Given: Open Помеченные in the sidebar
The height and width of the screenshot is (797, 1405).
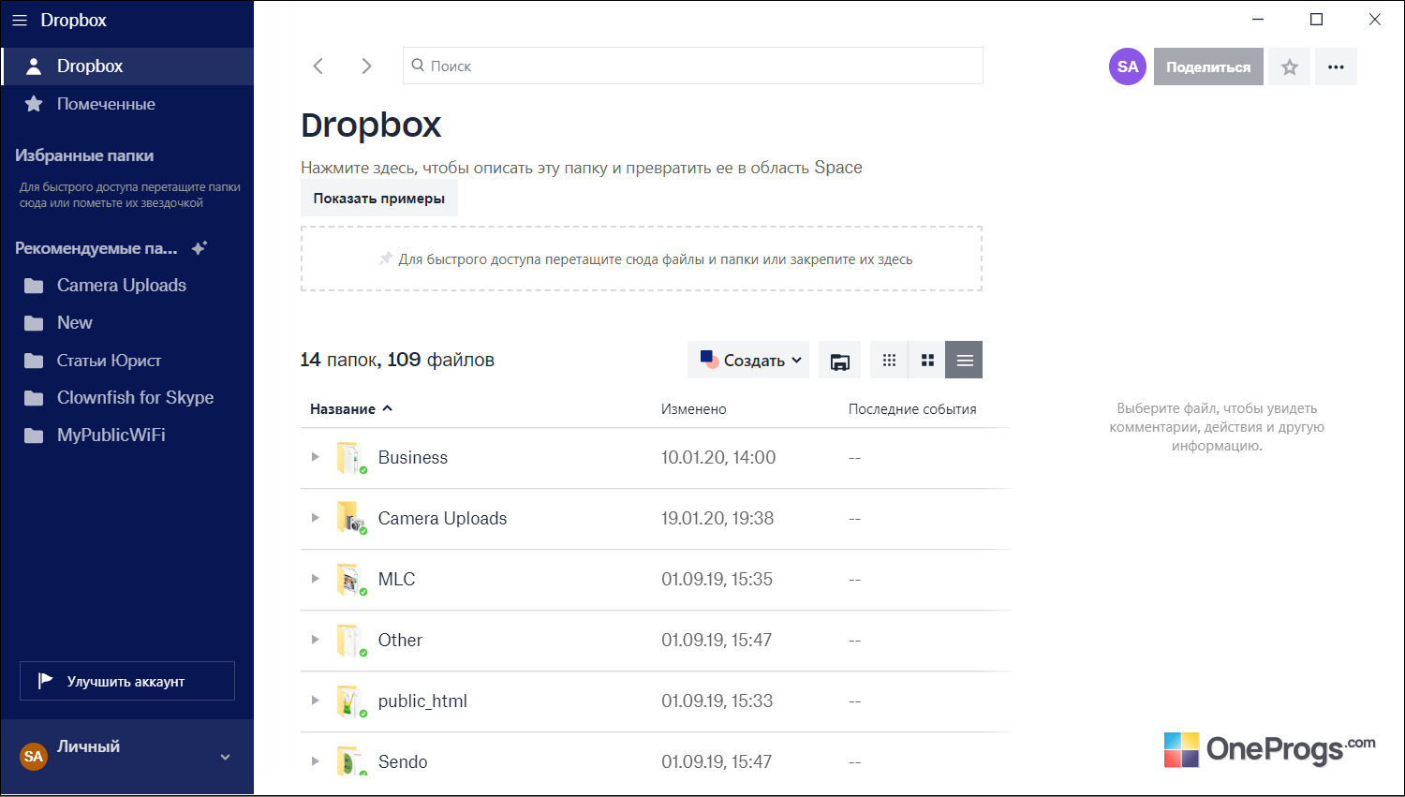Looking at the screenshot, I should (x=127, y=104).
